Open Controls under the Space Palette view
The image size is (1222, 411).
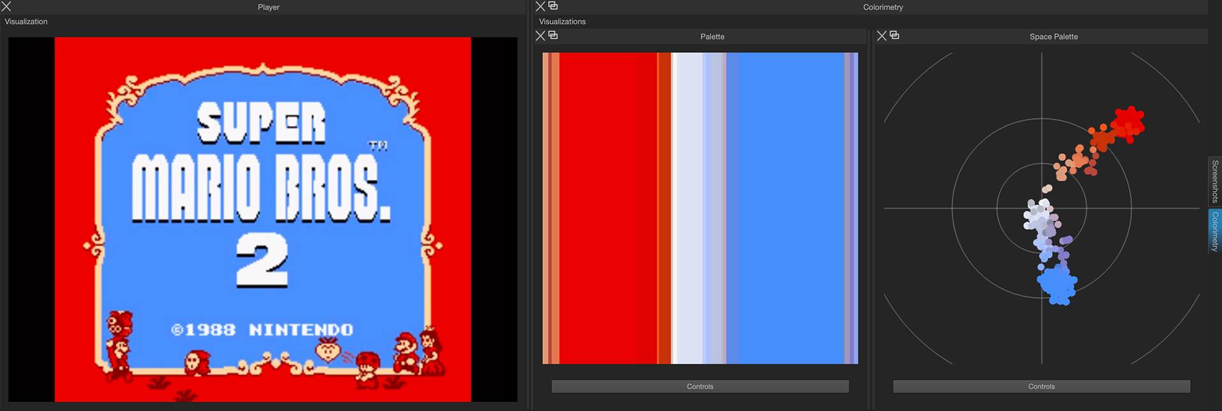click(x=1041, y=386)
